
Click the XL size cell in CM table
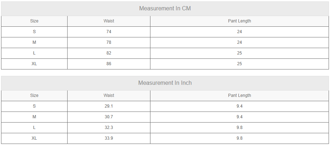34,64
